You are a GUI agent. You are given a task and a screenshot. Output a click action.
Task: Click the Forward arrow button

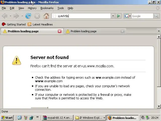16,16
